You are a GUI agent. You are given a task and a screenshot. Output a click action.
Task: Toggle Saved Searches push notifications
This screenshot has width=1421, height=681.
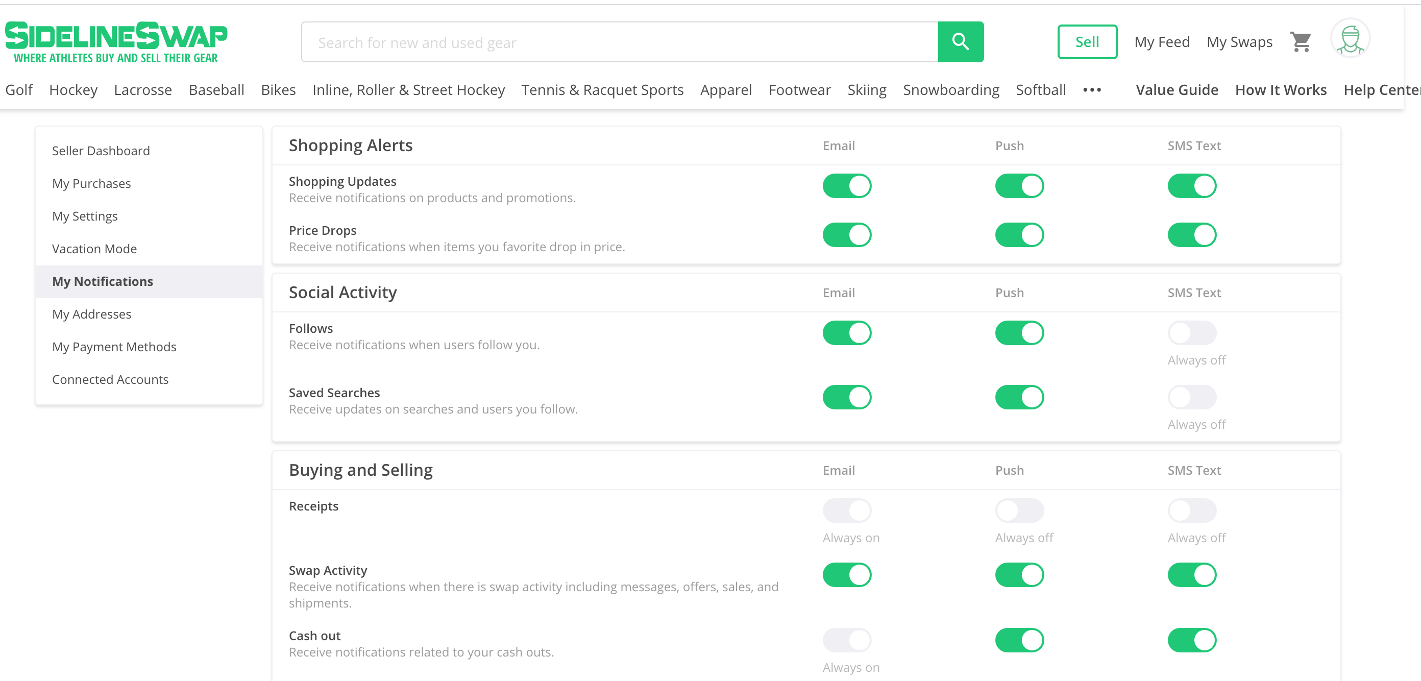tap(1019, 397)
